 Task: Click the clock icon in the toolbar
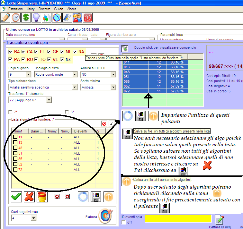[16, 18]
